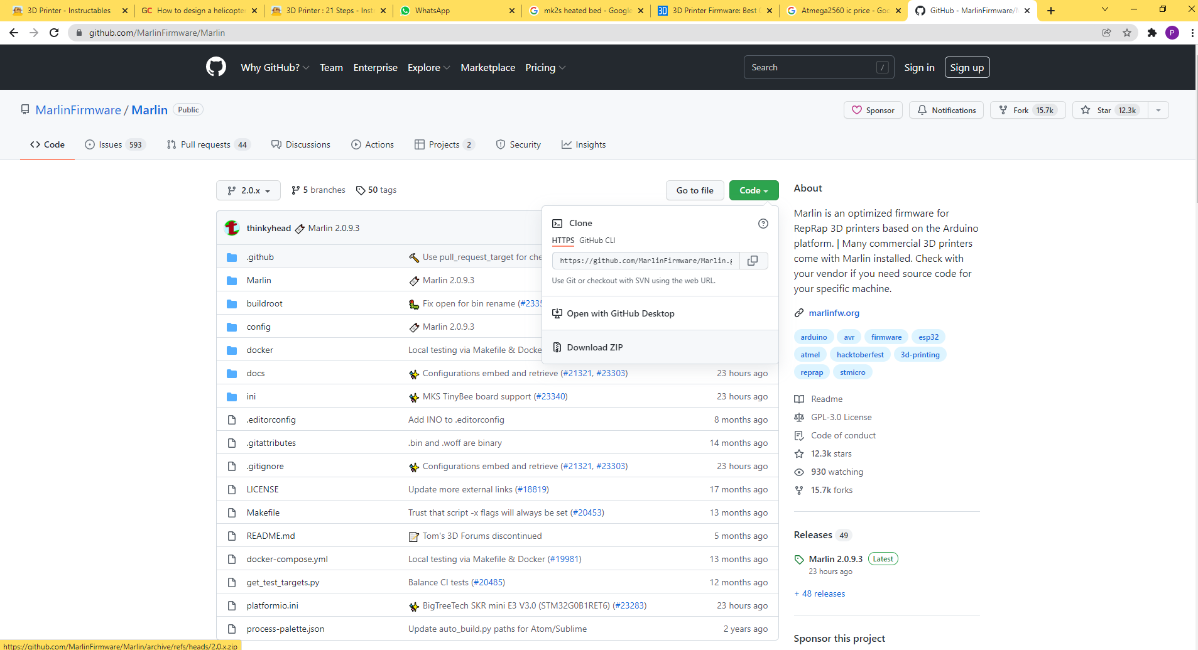This screenshot has height=650, width=1198.
Task: Open the 2.0.x branch selector
Action: 248,190
